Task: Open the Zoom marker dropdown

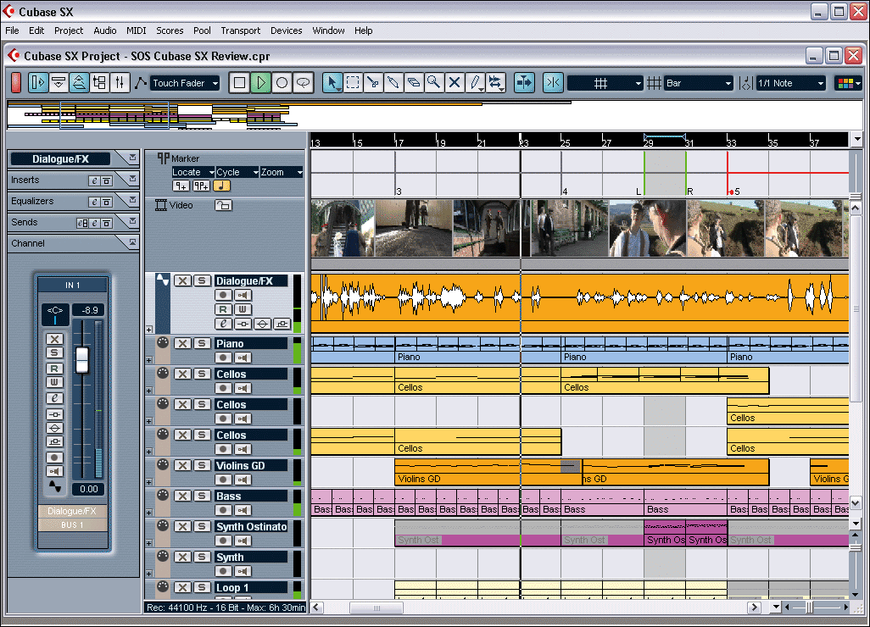Action: click(x=282, y=172)
